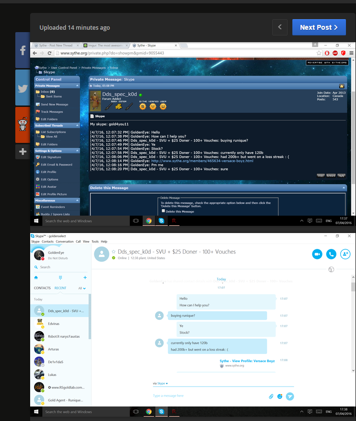Click the Skype search field
This screenshot has height=421, width=356.
(x=61, y=267)
